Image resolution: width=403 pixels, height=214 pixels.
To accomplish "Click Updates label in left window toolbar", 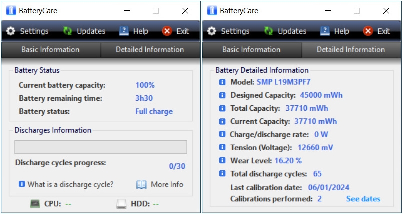I will tap(91, 31).
